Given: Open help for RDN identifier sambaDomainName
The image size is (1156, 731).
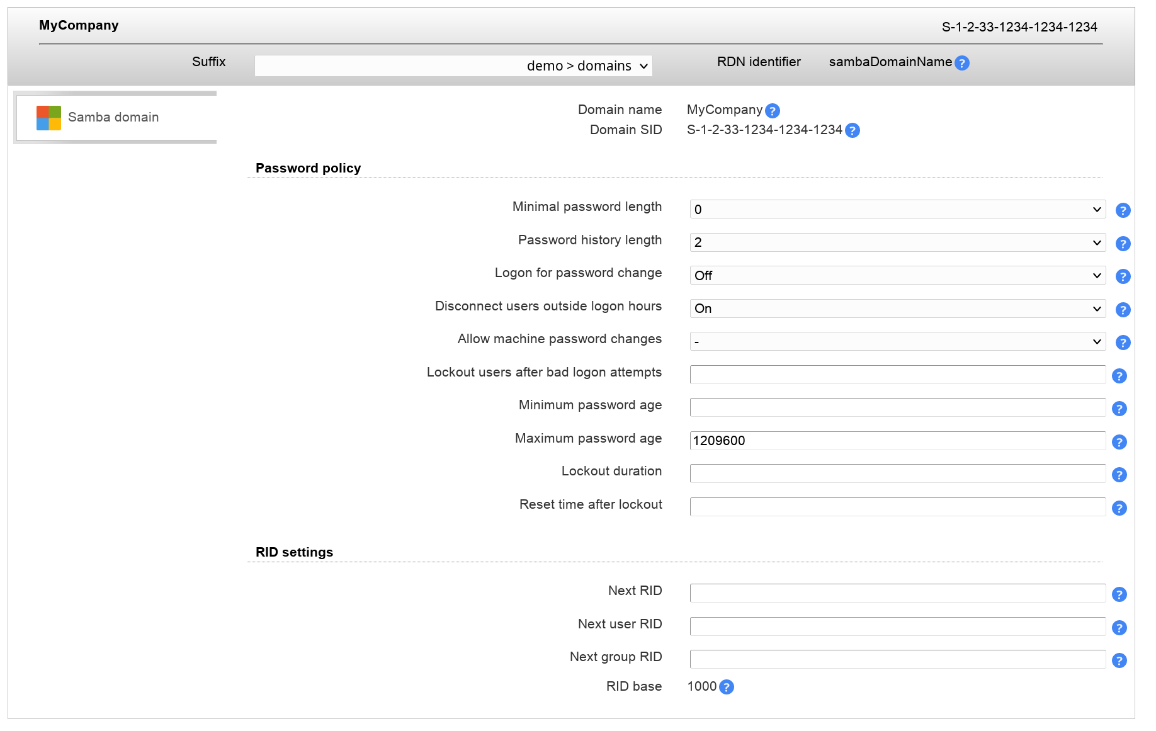Looking at the screenshot, I should click(x=961, y=63).
